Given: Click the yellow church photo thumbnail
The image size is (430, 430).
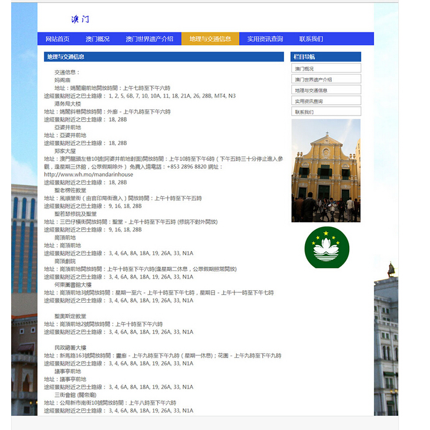Looking at the screenshot, I should click(x=326, y=171).
